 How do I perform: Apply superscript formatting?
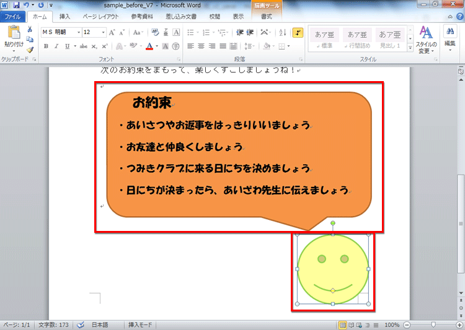[x=104, y=46]
